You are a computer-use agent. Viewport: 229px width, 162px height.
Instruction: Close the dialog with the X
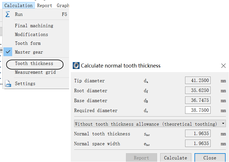click(223, 66)
